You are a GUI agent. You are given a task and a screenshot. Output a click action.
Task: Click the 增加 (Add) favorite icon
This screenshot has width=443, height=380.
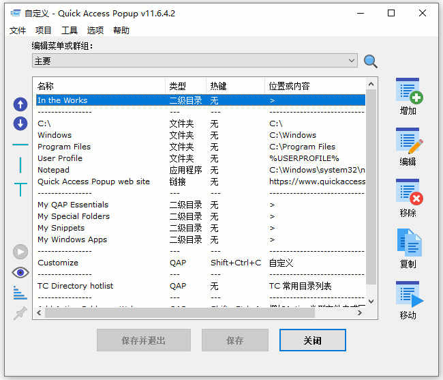coord(409,90)
